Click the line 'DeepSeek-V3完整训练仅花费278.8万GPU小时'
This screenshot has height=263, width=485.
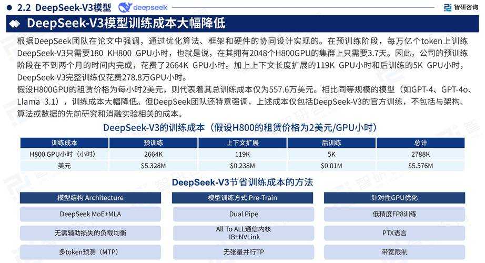point(102,77)
